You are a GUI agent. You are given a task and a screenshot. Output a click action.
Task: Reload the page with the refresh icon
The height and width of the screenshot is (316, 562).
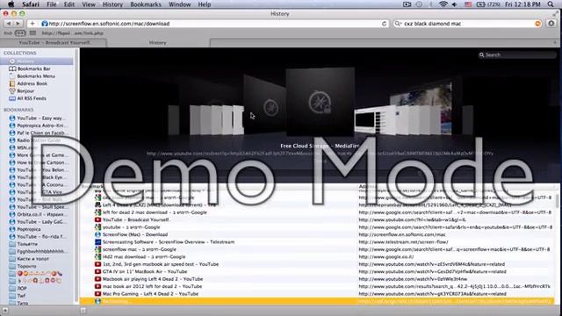[x=384, y=24]
